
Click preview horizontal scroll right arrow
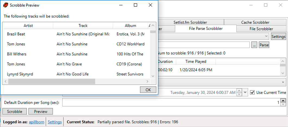[x=147, y=81]
